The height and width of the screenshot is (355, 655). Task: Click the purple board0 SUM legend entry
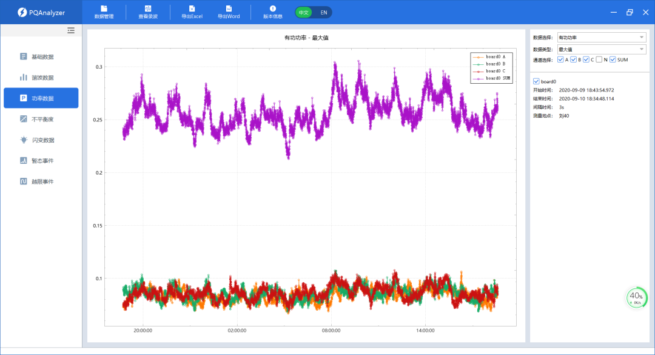[x=491, y=78]
